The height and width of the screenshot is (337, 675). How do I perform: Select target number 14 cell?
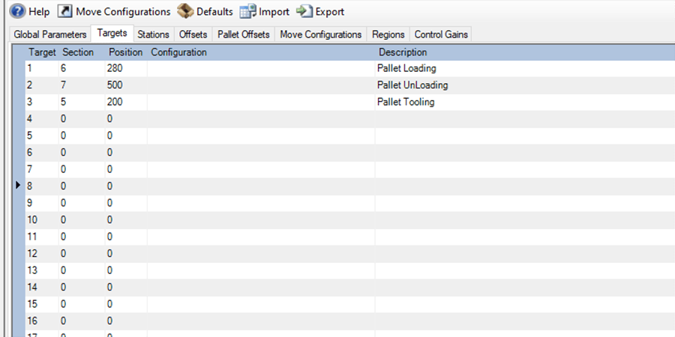pyautogui.click(x=42, y=287)
